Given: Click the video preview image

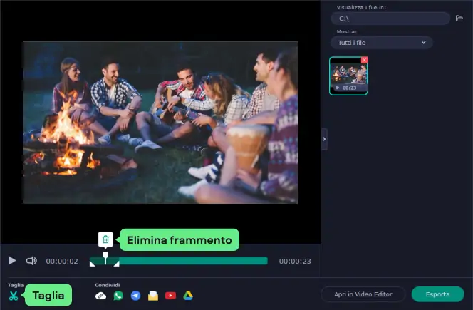Looking at the screenshot, I should click(x=160, y=123).
